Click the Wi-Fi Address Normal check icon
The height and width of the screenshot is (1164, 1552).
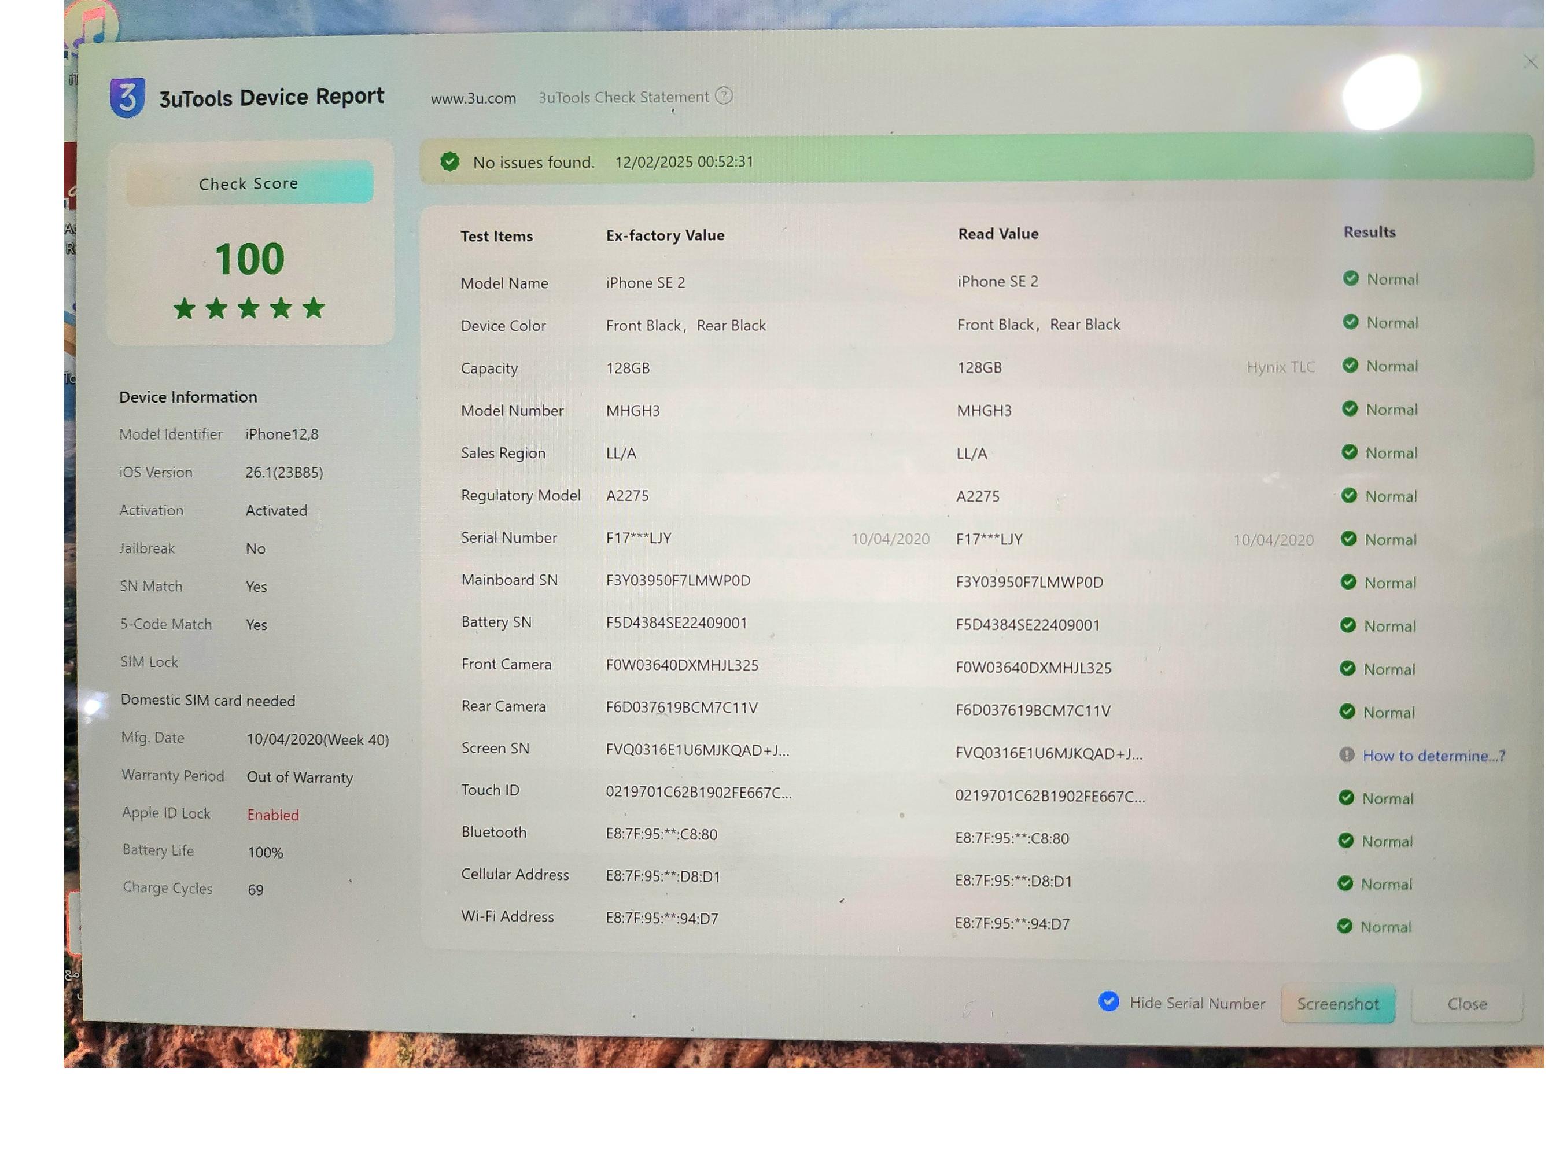coord(1344,926)
